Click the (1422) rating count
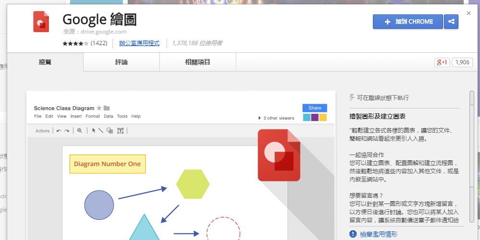480x240 pixels. 99,43
